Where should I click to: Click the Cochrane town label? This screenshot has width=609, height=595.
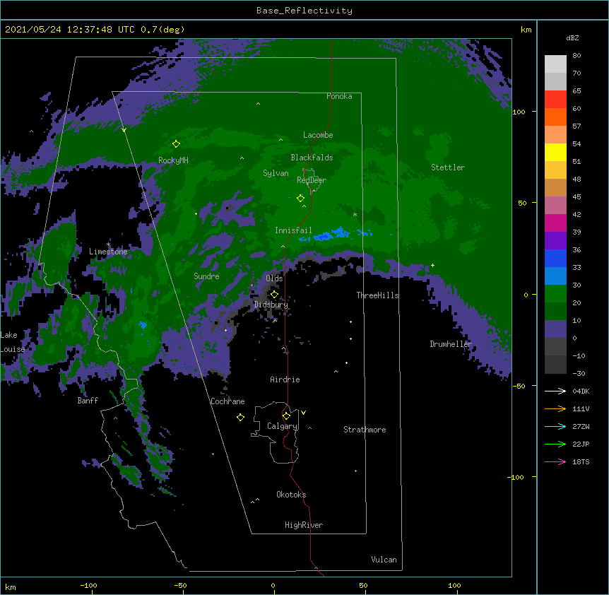tap(227, 401)
